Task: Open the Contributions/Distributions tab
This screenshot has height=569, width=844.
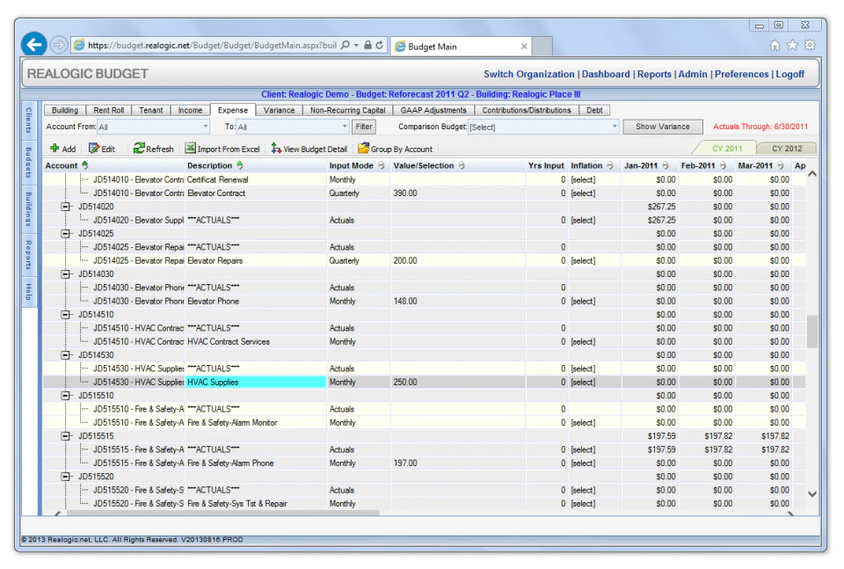Action: coord(527,110)
